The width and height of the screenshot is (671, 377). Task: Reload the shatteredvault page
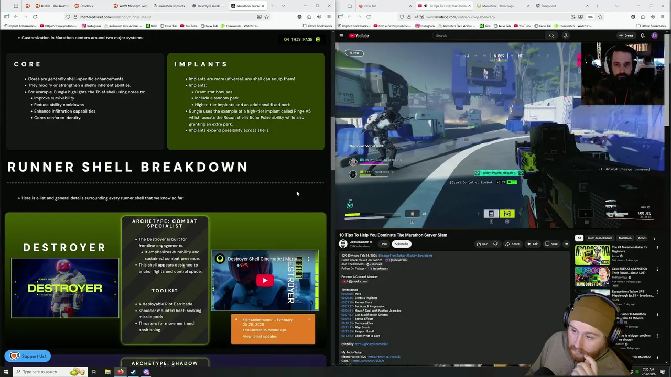[x=35, y=17]
